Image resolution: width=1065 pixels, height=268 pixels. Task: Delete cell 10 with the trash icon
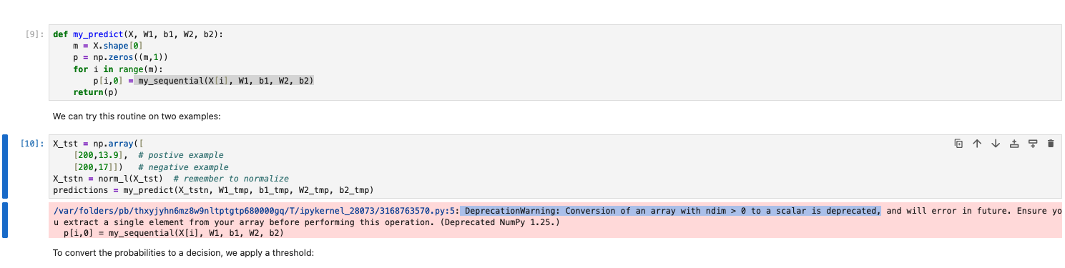click(1051, 144)
